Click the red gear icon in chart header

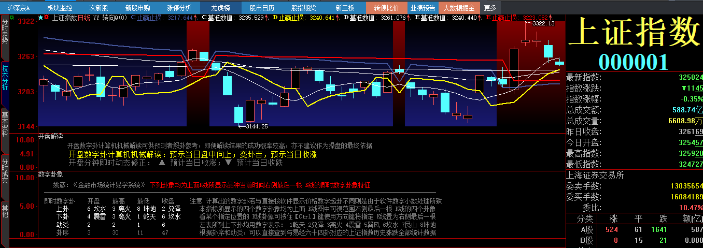[47, 18]
